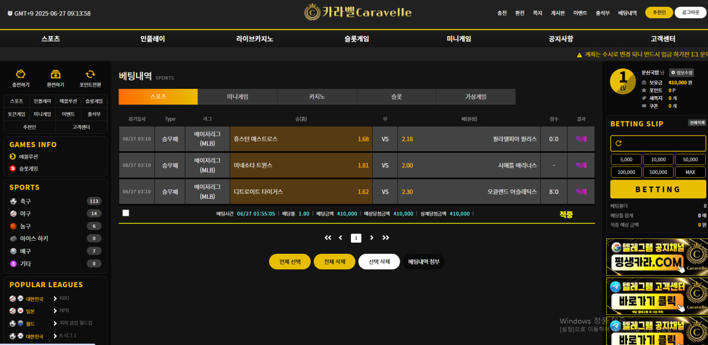Open the 라이브카지노 main menu item
The image size is (708, 345).
click(255, 39)
